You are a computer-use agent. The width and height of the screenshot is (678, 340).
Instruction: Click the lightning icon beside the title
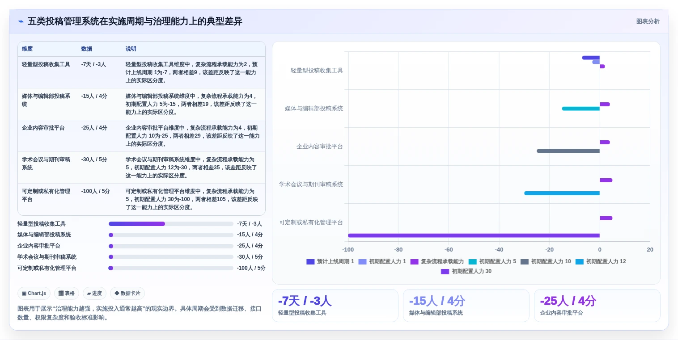21,21
